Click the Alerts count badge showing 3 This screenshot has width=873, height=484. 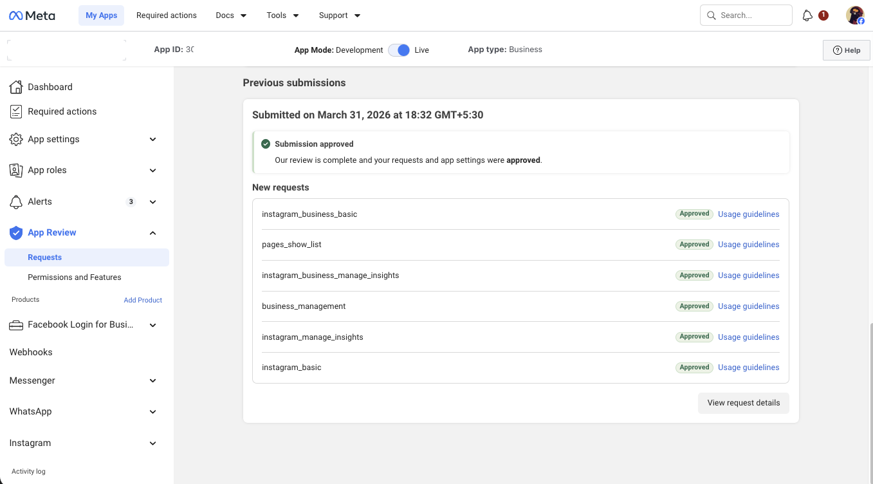click(131, 201)
